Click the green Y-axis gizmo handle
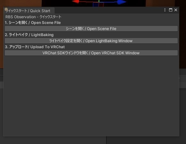 tap(99, 1)
